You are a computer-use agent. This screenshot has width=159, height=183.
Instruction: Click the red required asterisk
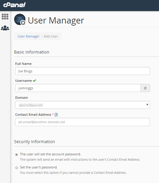(53, 114)
